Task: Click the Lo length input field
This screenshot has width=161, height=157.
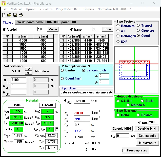Action: click(123, 136)
